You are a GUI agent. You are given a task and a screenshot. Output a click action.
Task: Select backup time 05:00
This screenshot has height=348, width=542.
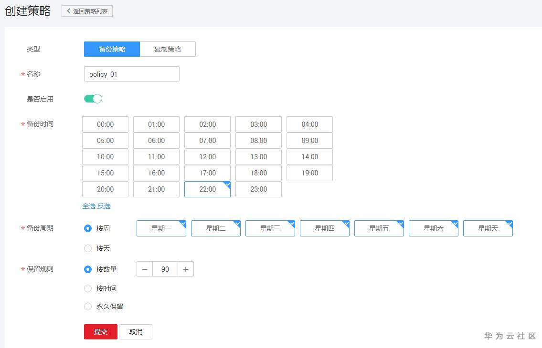(x=105, y=141)
